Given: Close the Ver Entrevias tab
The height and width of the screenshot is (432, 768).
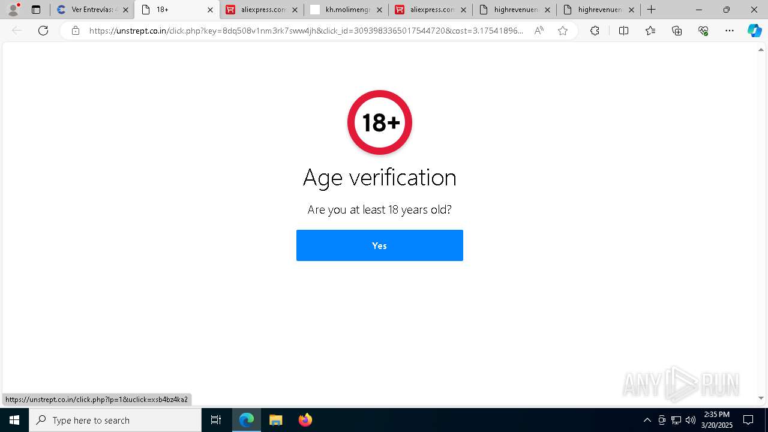Looking at the screenshot, I should pos(125,10).
